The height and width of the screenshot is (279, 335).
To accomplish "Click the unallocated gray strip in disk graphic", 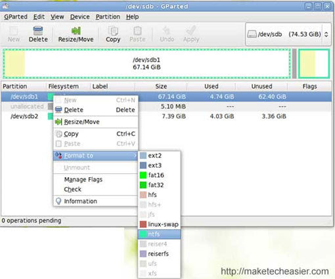I will click(x=294, y=64).
